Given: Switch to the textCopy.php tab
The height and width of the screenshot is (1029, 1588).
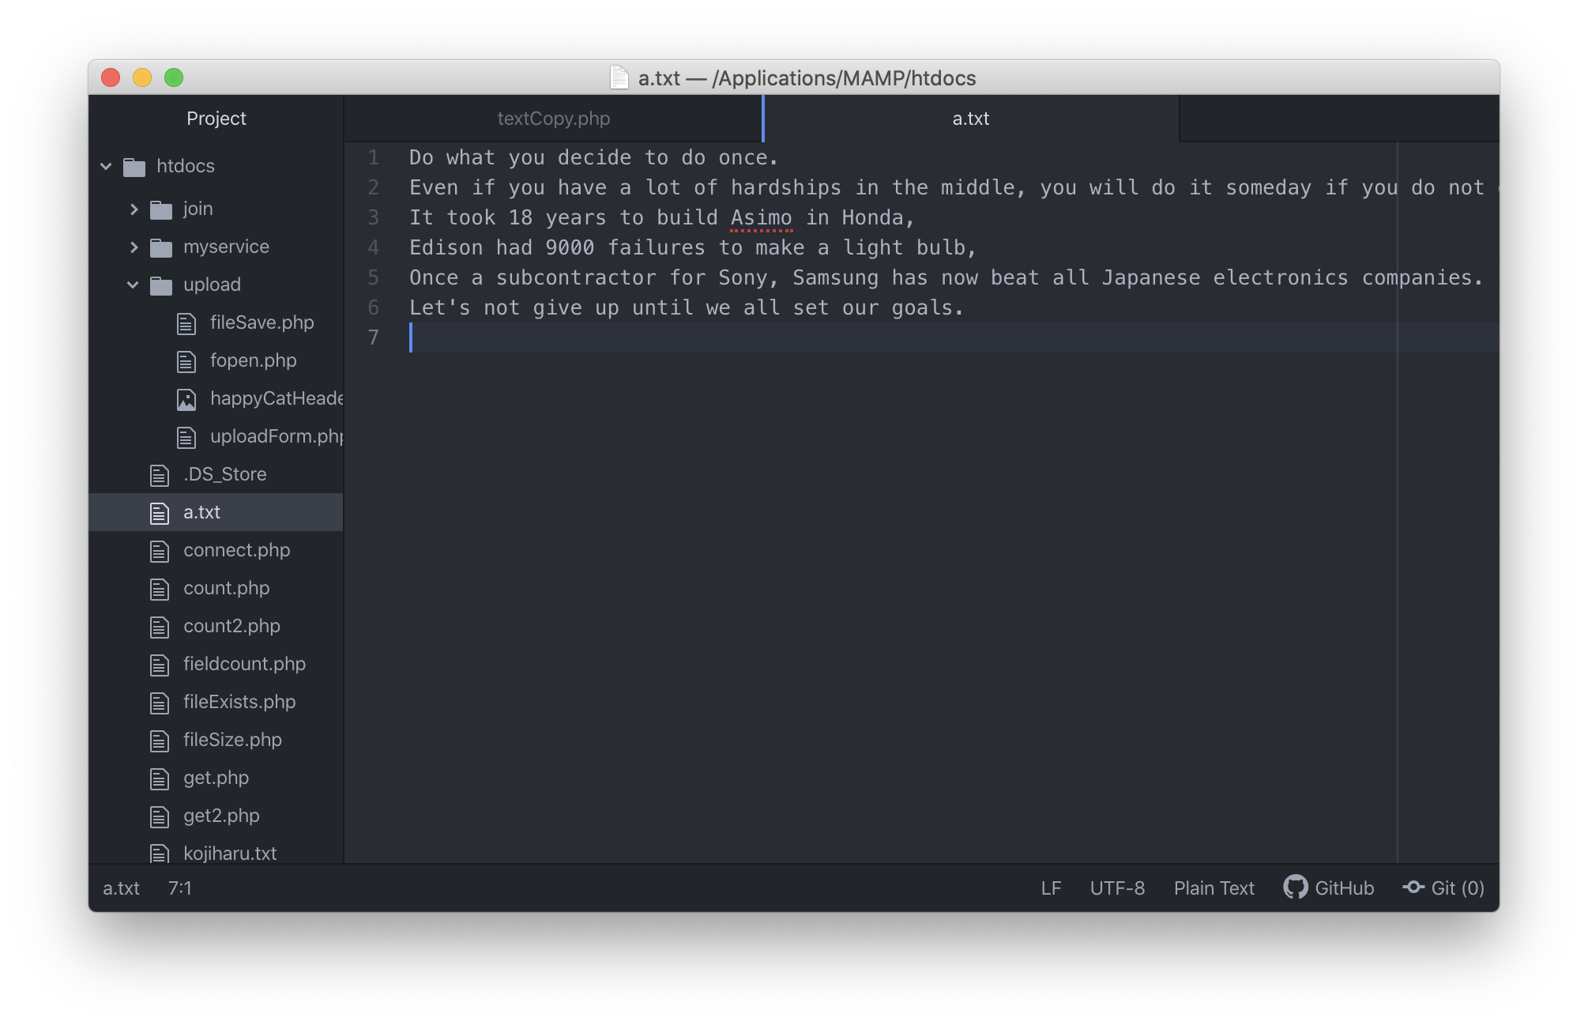Looking at the screenshot, I should [x=552, y=117].
